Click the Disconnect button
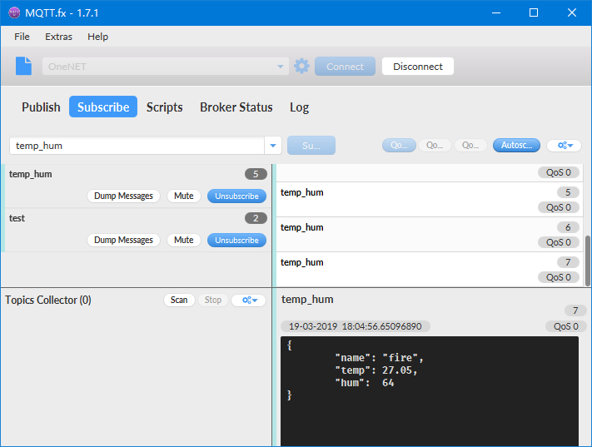Screen dimensions: 592x447 pos(418,67)
